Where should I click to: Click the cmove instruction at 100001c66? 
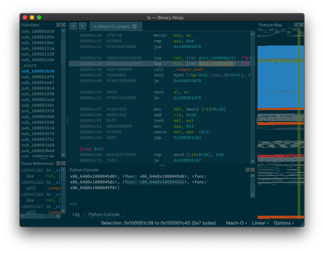pos(160,132)
